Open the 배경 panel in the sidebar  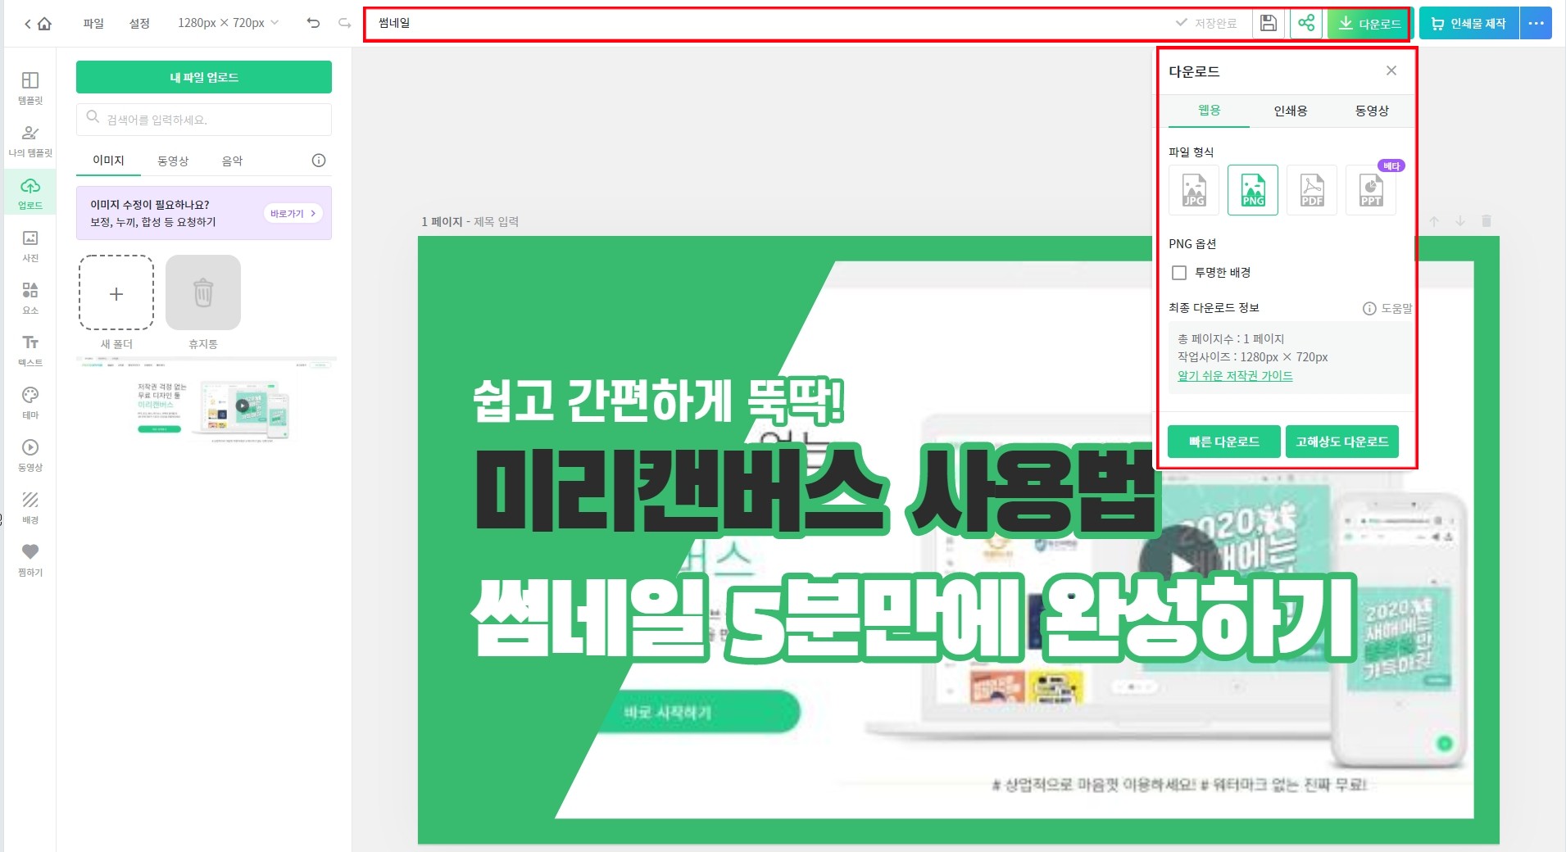click(30, 506)
